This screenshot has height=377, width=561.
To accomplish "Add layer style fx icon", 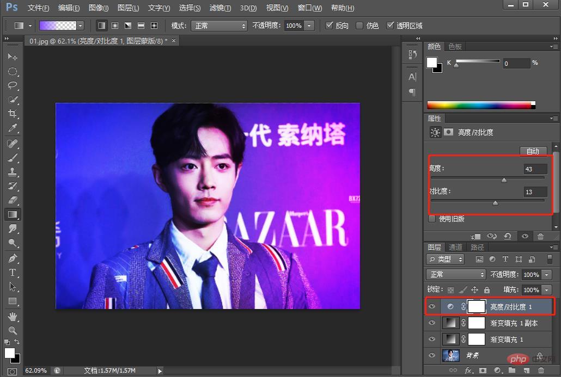I will 468,370.
